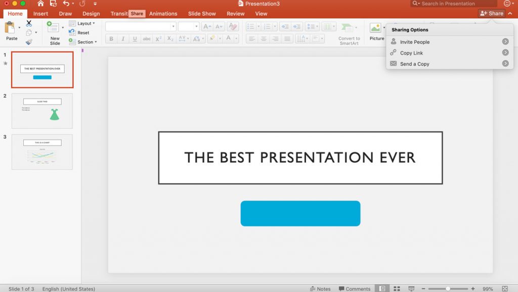Click the text direction icon
518x292 pixels.
pyautogui.click(x=301, y=39)
